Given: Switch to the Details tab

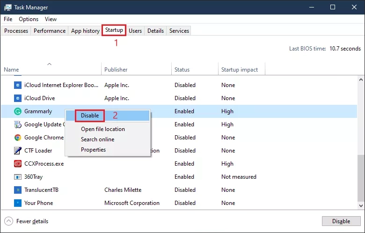Looking at the screenshot, I should [155, 31].
